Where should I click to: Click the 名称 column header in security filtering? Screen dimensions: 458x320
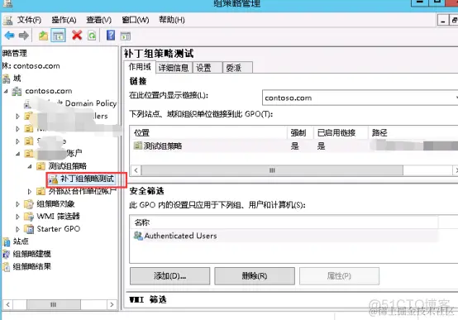click(x=284, y=222)
